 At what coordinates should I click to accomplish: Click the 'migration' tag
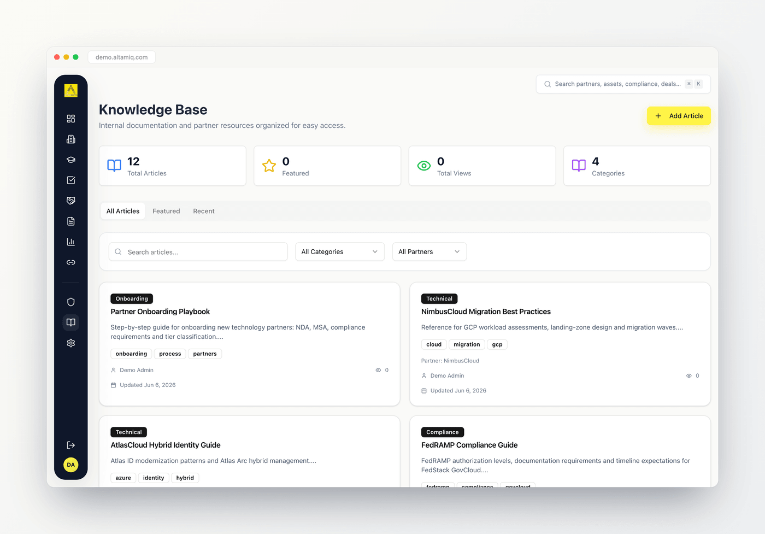467,344
